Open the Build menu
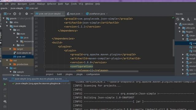196x110 pixels. tap(61, 4)
